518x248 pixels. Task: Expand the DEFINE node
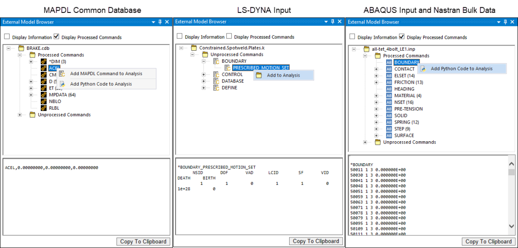[x=204, y=88]
